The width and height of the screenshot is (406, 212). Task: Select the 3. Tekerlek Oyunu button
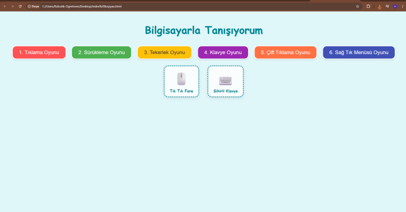click(164, 52)
